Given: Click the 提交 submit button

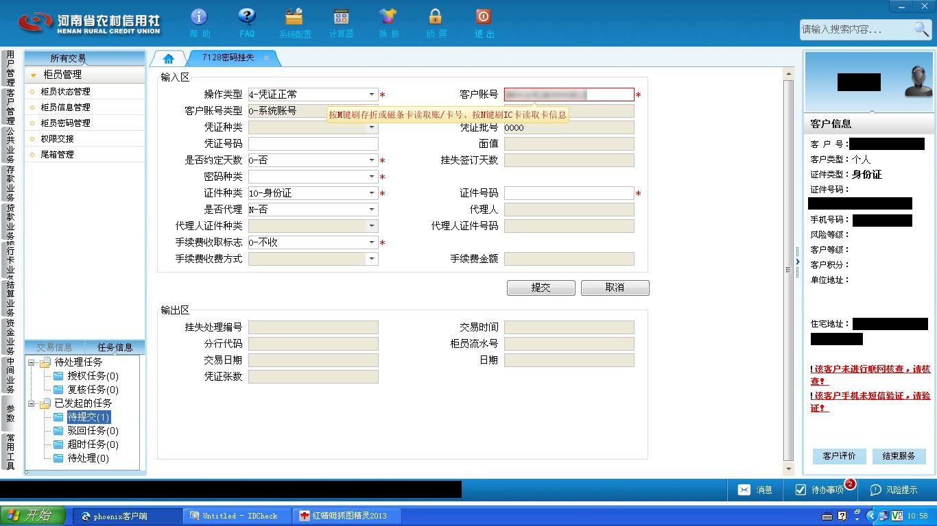Looking at the screenshot, I should tap(541, 288).
